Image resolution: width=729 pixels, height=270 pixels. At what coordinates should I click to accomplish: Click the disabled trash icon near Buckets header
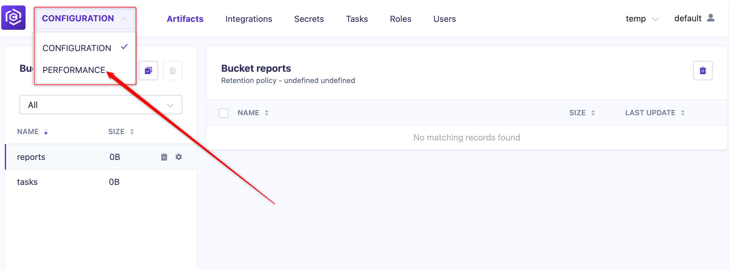(x=173, y=71)
